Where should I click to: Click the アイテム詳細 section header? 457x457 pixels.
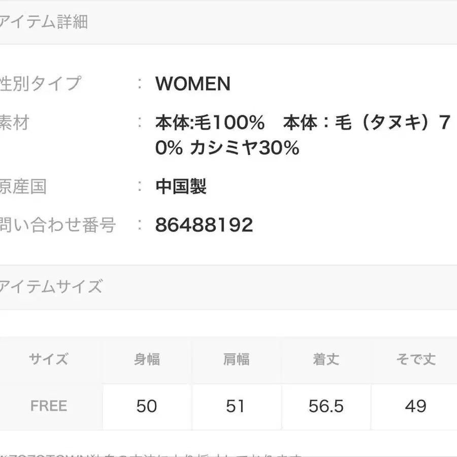pyautogui.click(x=45, y=22)
